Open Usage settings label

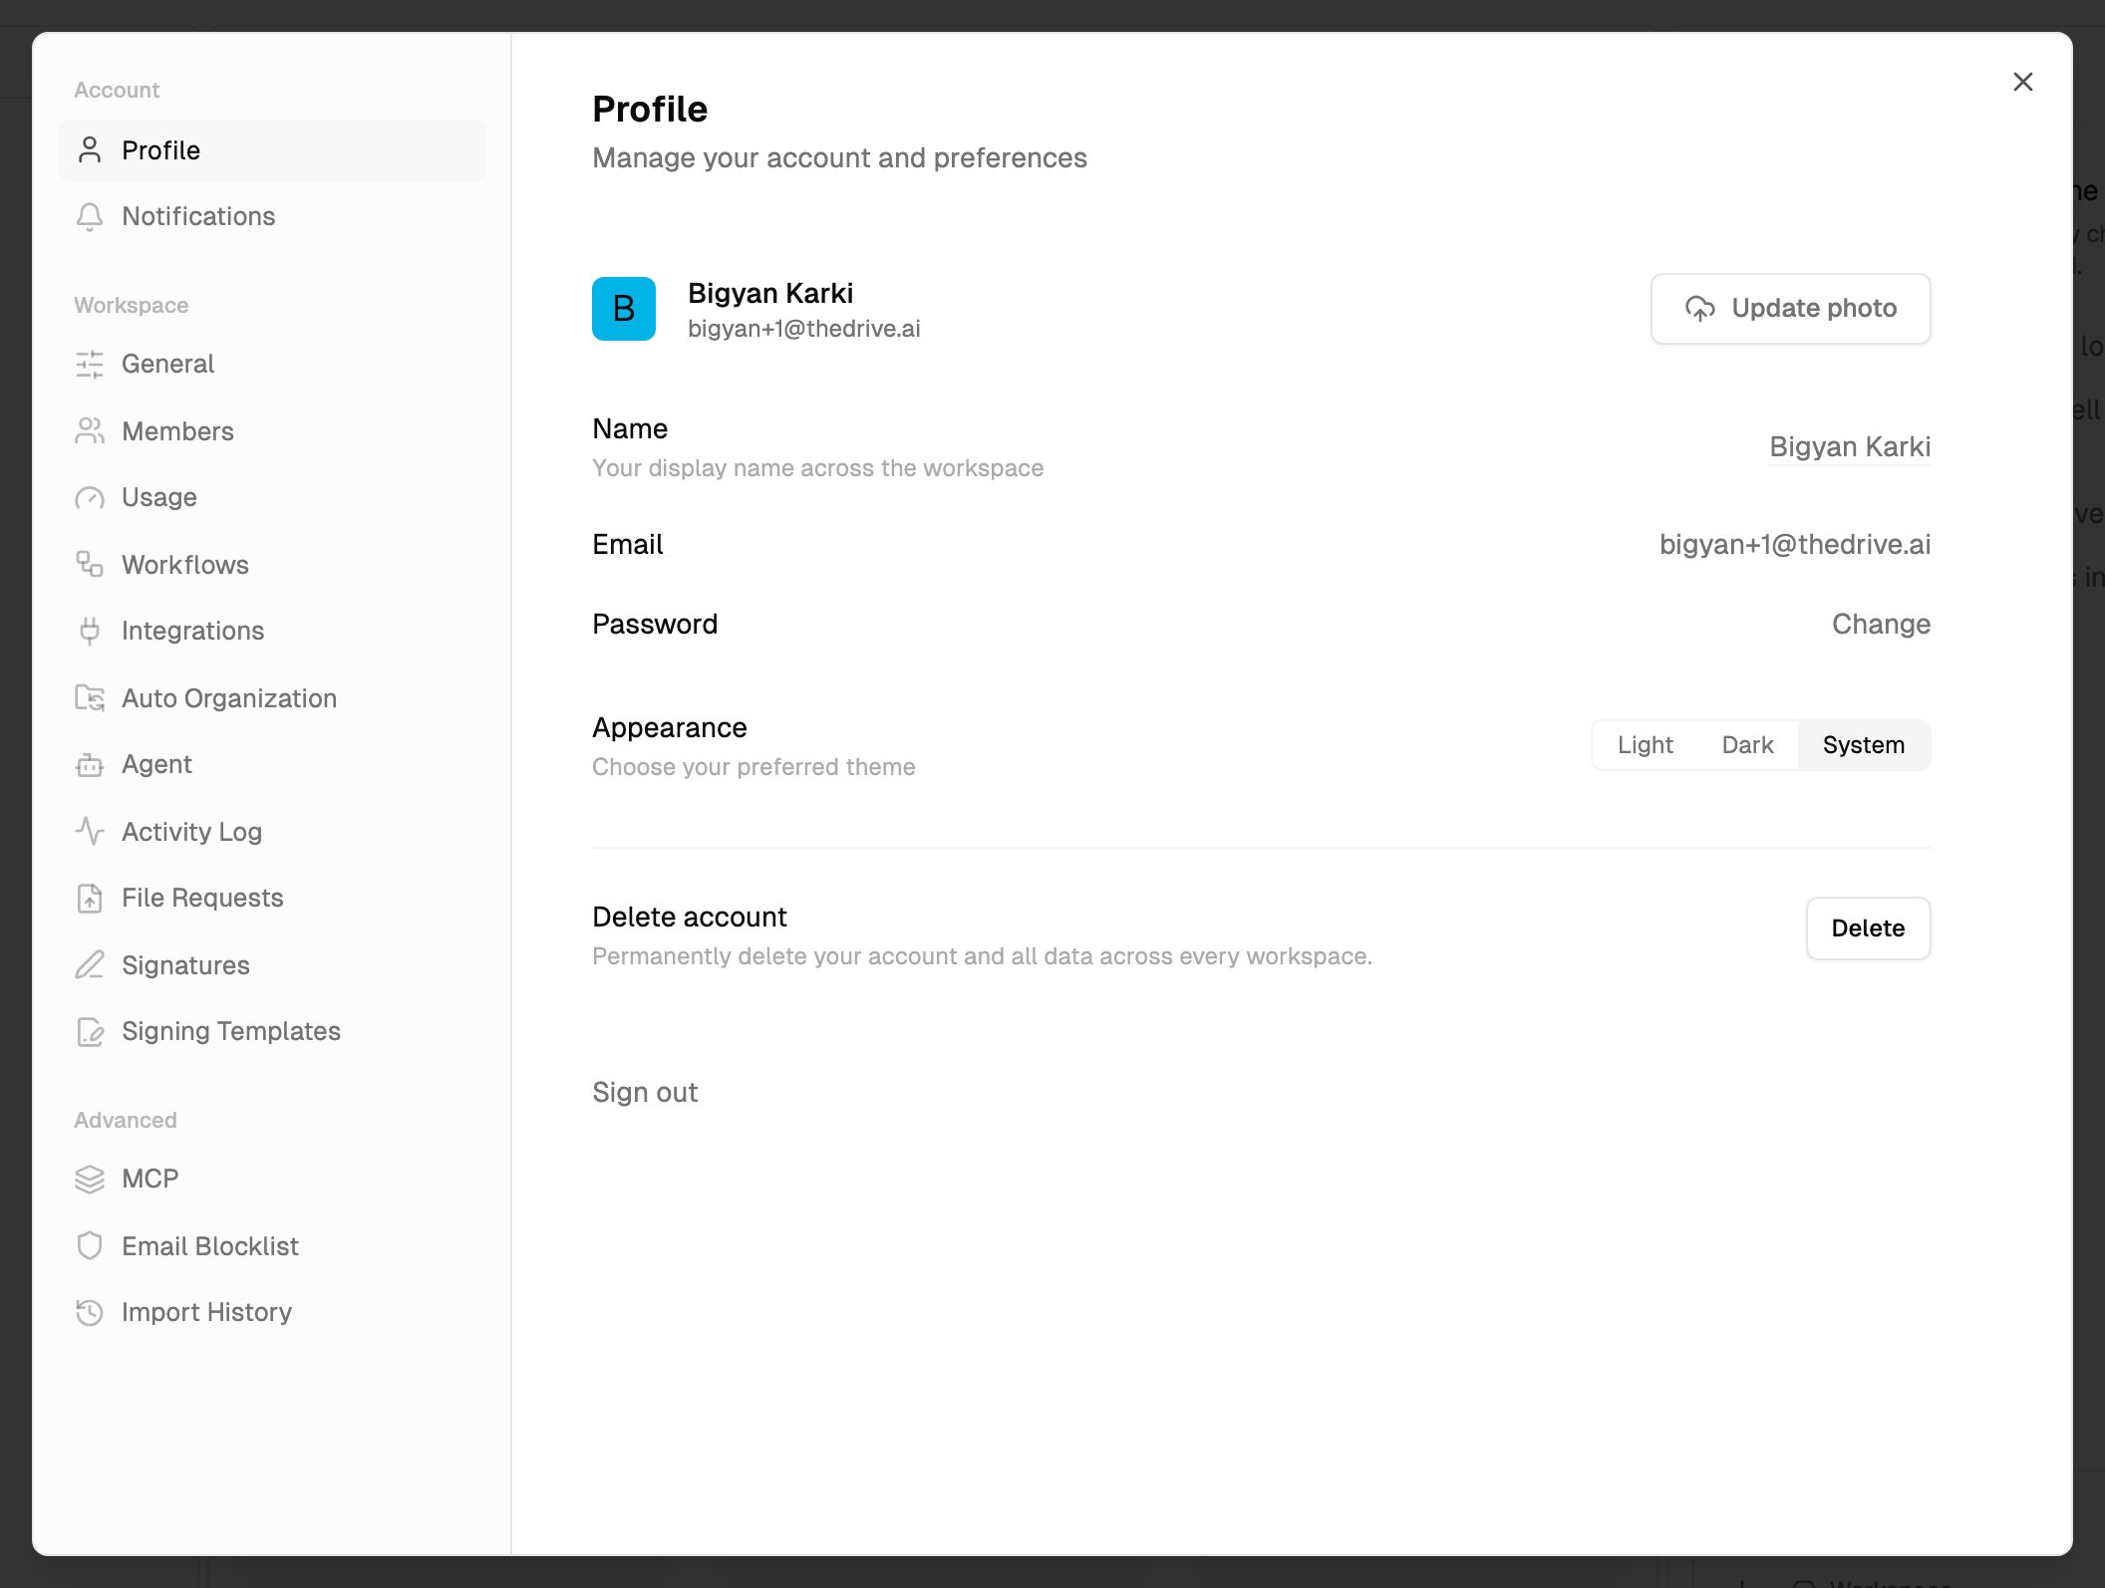(159, 497)
